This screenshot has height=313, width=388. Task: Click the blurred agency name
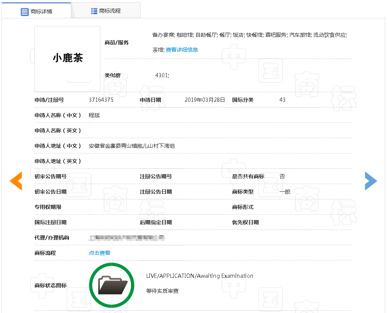126,238
